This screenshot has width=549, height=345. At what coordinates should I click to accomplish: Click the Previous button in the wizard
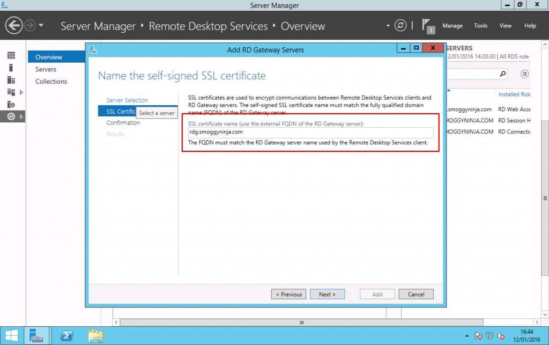pyautogui.click(x=288, y=294)
